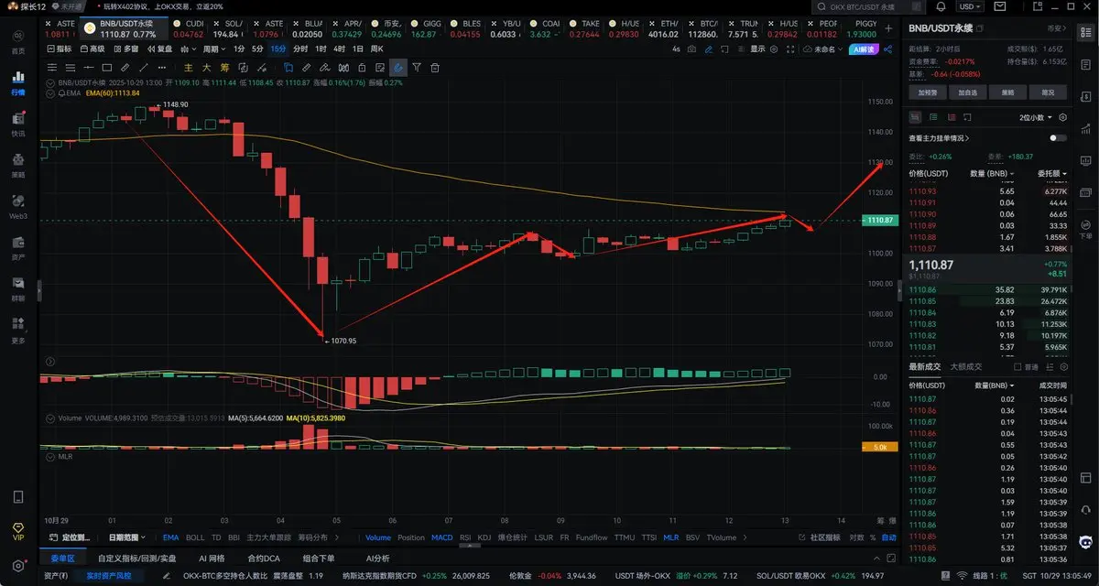Toggle the Volume indicator at bottom bar

click(x=377, y=537)
